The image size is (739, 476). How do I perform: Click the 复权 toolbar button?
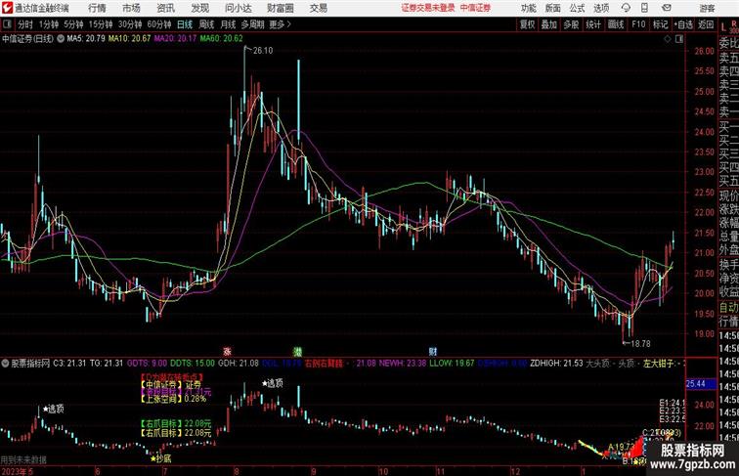pos(527,24)
